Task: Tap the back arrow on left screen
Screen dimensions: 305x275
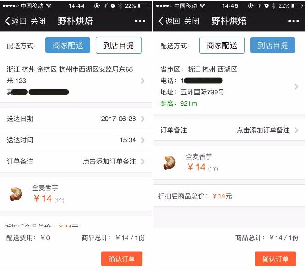Action: [x=7, y=21]
